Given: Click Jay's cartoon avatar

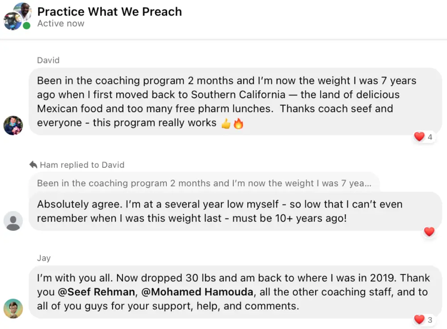Looking at the screenshot, I should [13, 308].
